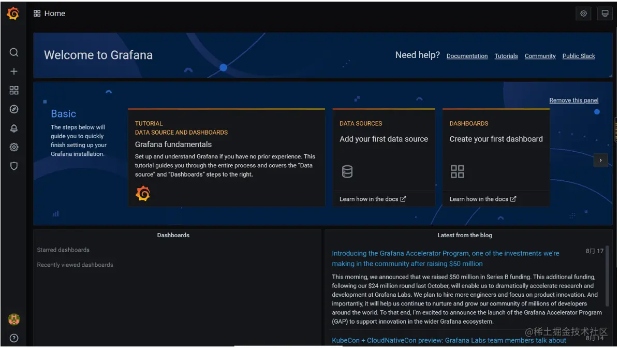Click the Recently viewed dashboards heading
The height and width of the screenshot is (348, 619).
75,265
